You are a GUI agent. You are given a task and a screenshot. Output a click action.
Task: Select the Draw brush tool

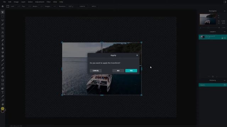coord(2,64)
